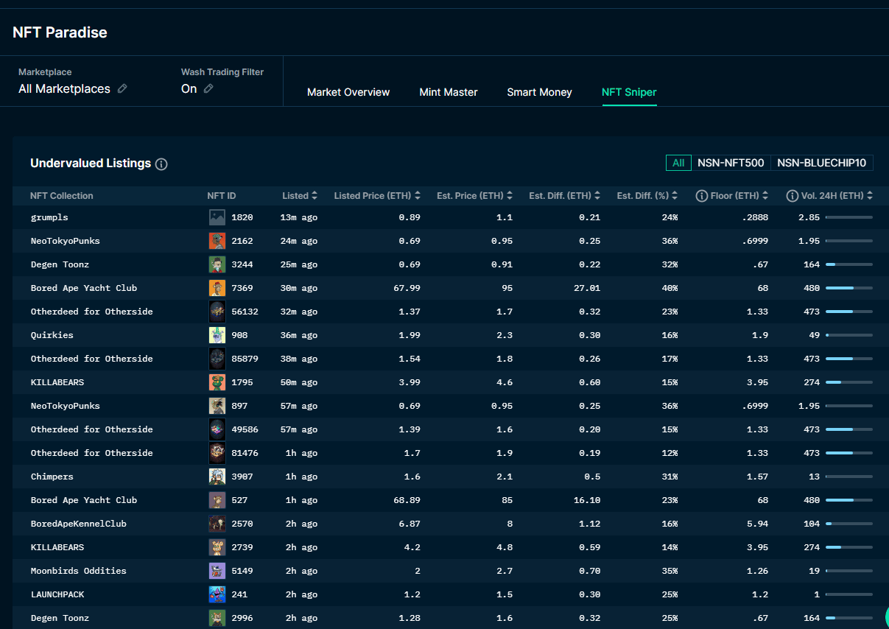
Task: Click the edit pencil beside Wash Trading Filter
Action: [x=208, y=88]
